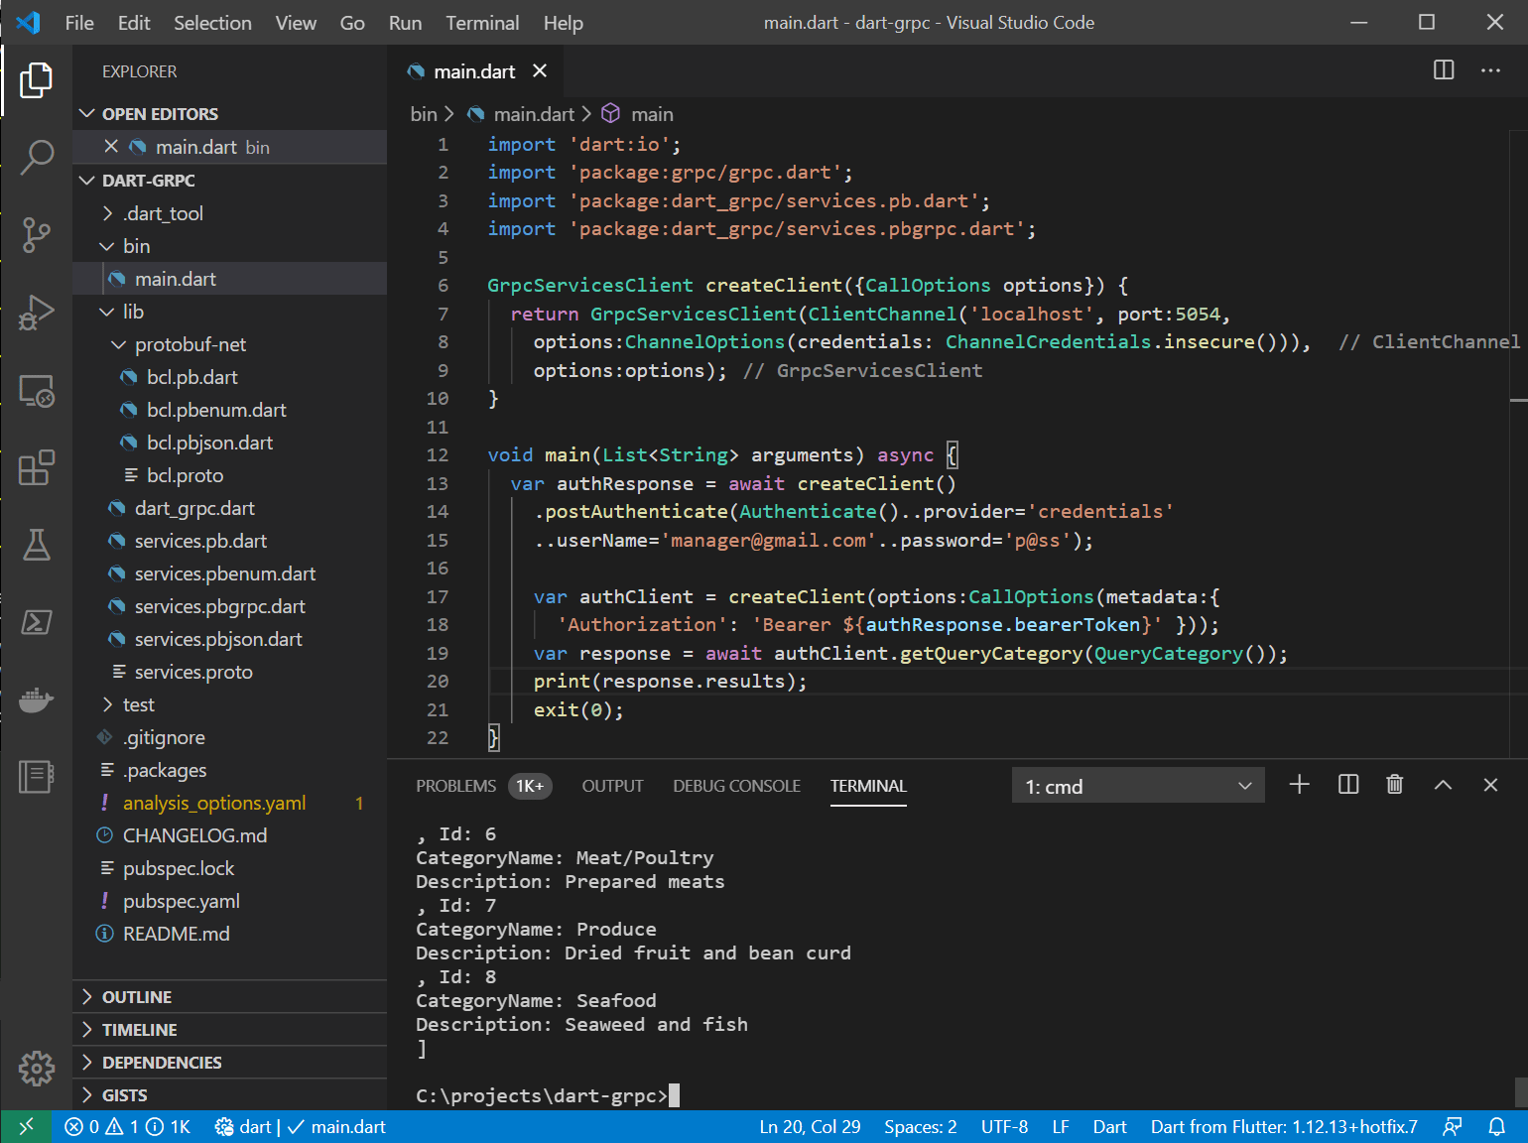Viewport: 1528px width, 1143px height.
Task: Switch to the PROBLEMS panel tab
Action: click(484, 786)
